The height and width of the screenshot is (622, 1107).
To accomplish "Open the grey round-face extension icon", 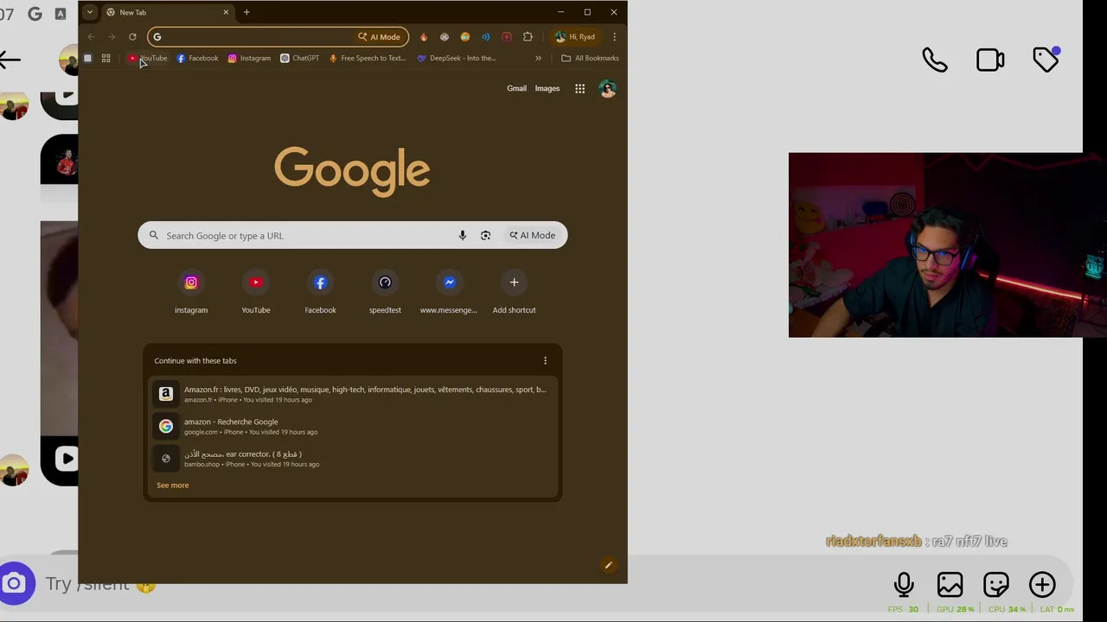I will (445, 37).
